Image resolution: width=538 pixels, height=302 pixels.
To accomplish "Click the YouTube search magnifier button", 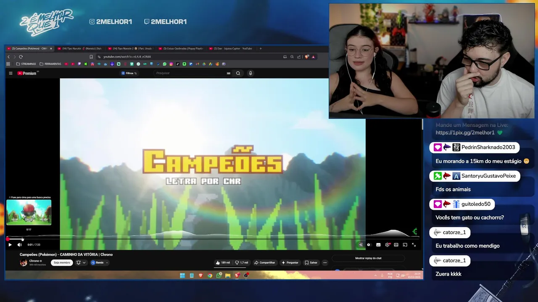I will (238, 73).
